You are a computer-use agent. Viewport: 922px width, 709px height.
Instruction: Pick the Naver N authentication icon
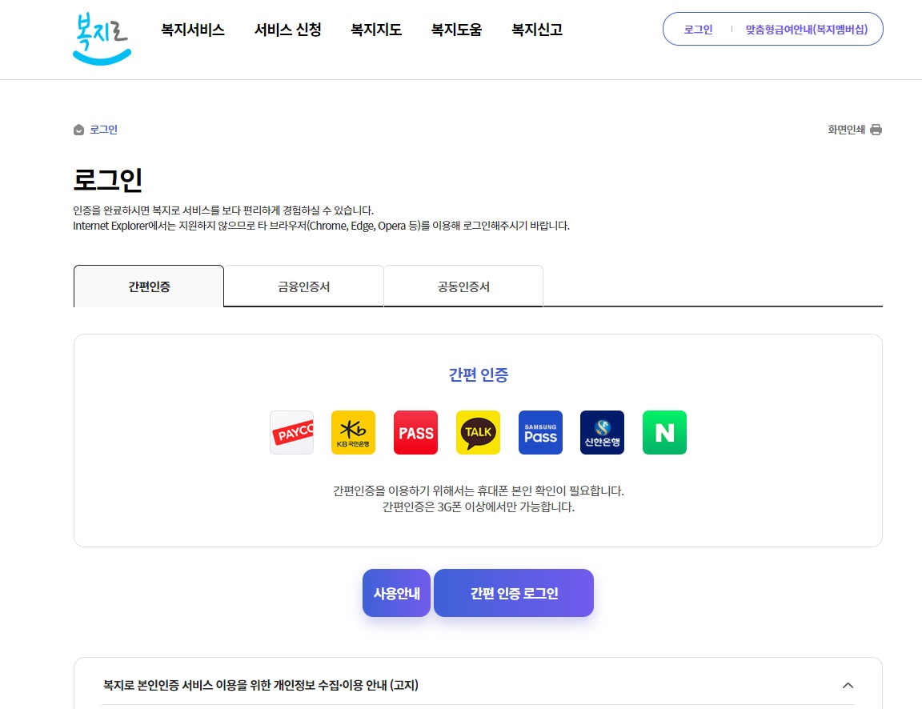tap(664, 432)
